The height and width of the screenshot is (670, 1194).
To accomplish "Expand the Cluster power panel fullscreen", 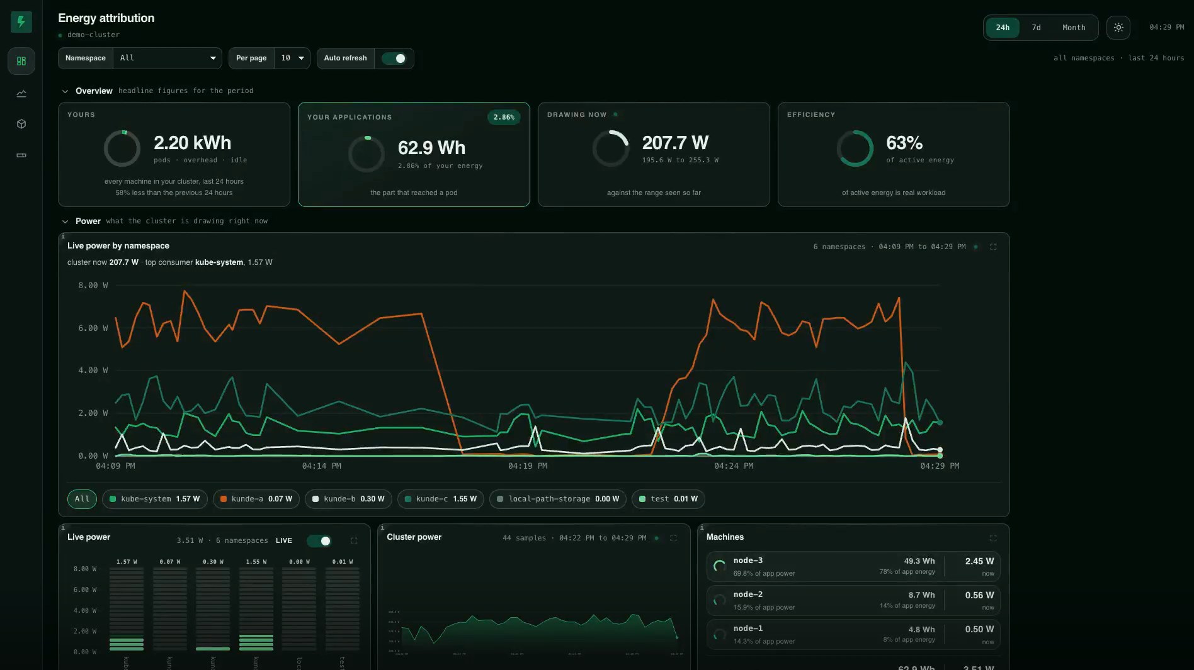I will point(673,538).
